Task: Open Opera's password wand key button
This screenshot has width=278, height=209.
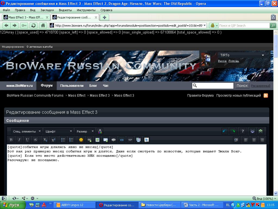Action: pyautogui.click(x=24, y=25)
